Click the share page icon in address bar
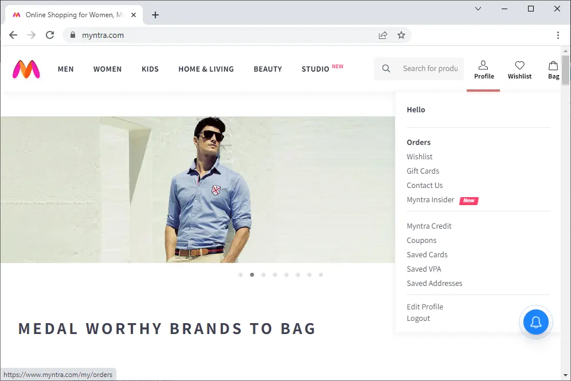Viewport: 571px width, 381px height. click(383, 35)
